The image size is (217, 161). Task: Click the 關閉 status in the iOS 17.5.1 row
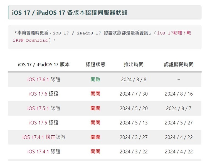[x=95, y=108]
